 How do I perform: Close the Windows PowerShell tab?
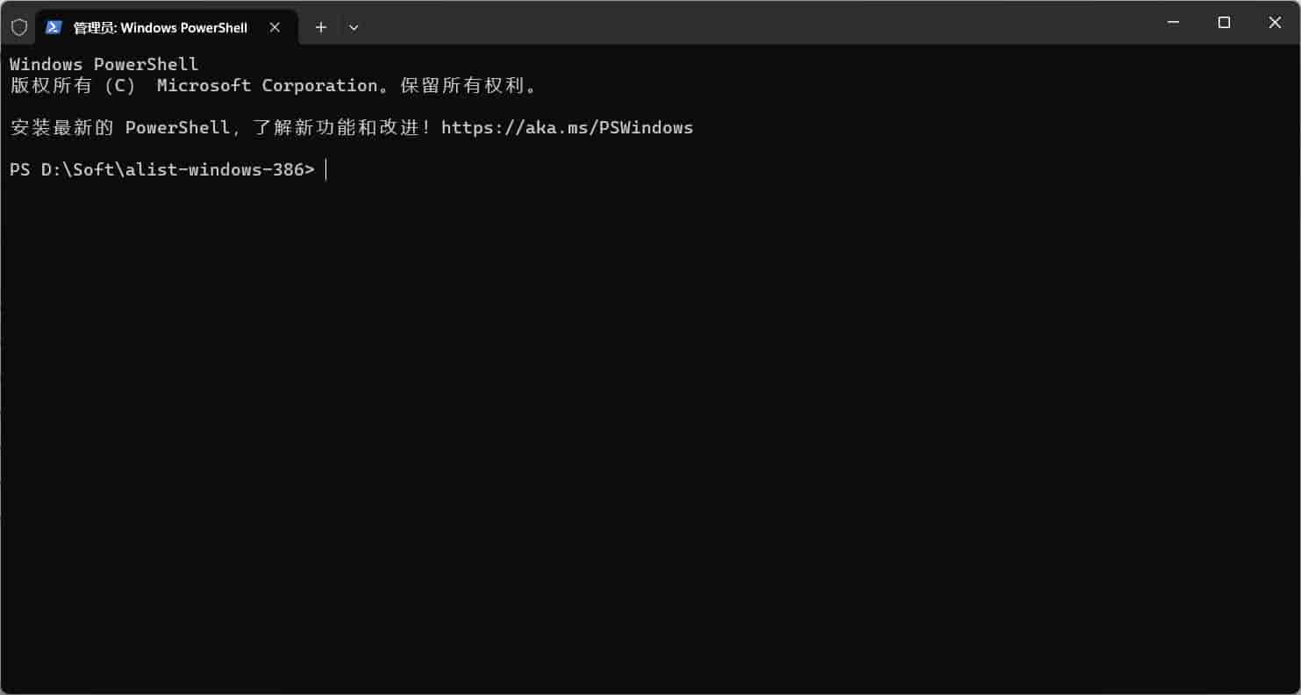click(275, 27)
